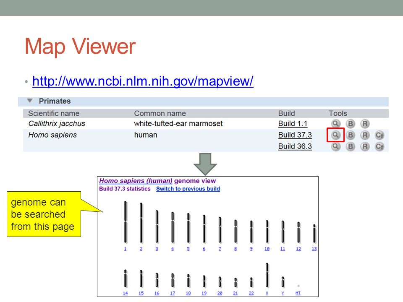This screenshot has height=302, width=403.
Task: Click search icon in Build 36.3 row
Action: pyautogui.click(x=335, y=146)
